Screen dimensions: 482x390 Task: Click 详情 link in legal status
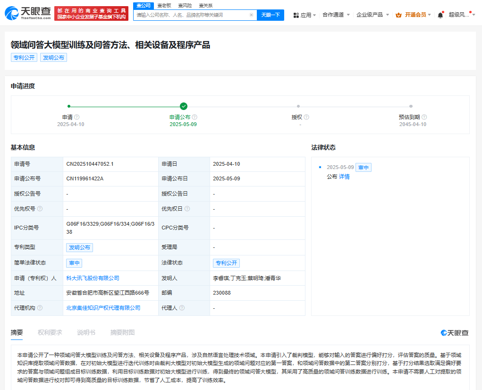(344, 177)
